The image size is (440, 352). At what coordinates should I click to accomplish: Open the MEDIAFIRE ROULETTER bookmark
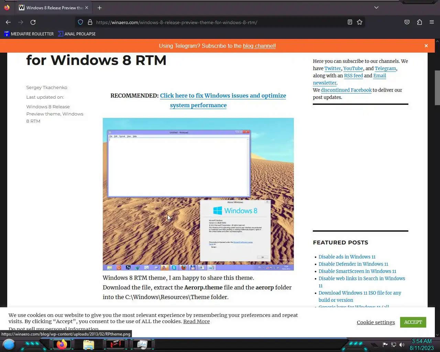(29, 34)
